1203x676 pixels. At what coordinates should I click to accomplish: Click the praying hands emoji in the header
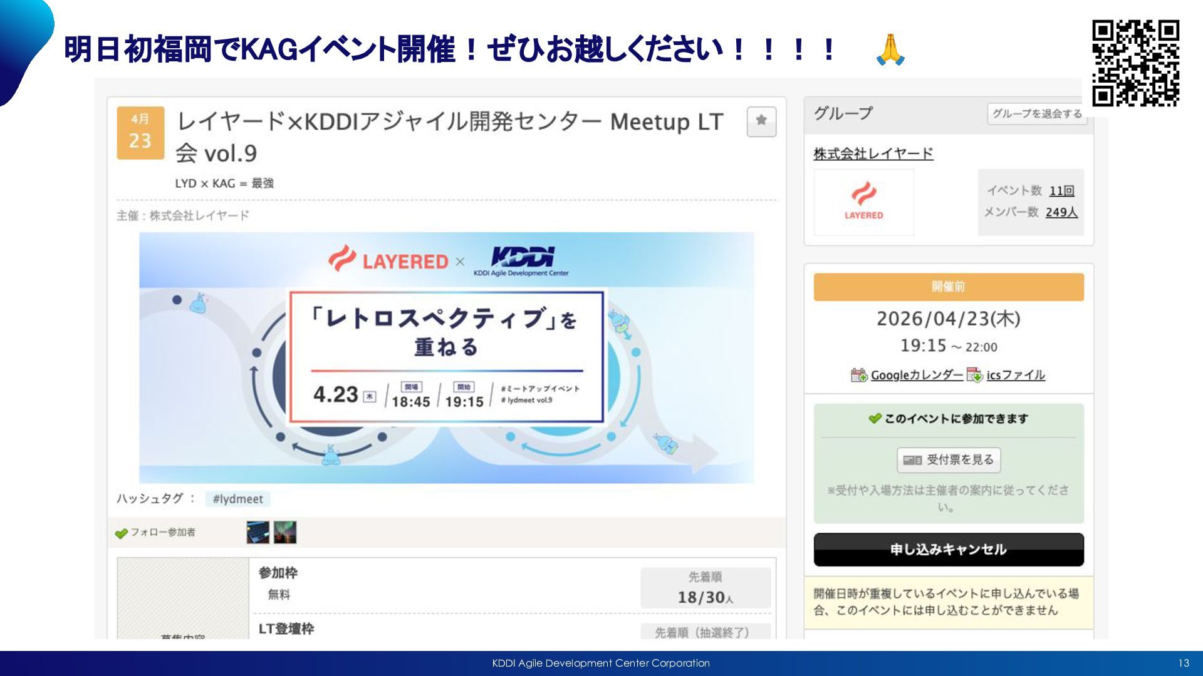pos(890,50)
